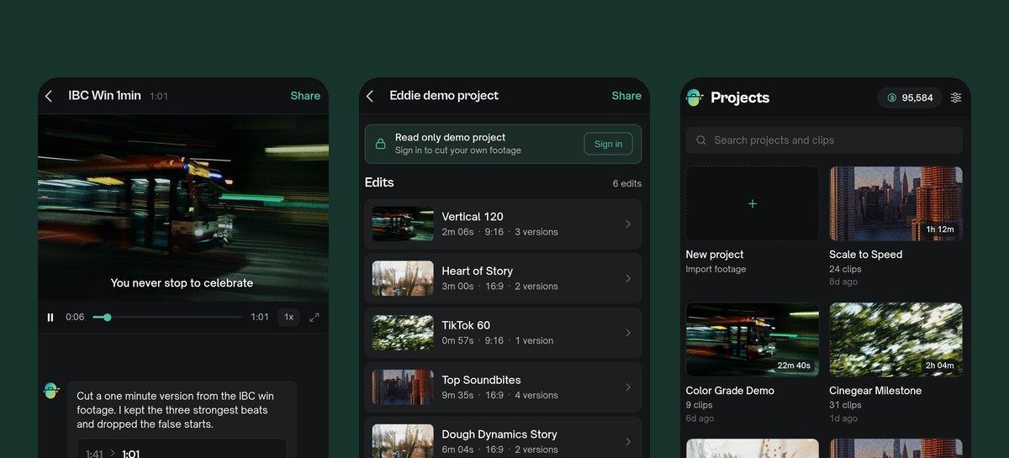Viewport: 1009px width, 458px height.
Task: Click the 95,584 credits balance
Action: [910, 97]
